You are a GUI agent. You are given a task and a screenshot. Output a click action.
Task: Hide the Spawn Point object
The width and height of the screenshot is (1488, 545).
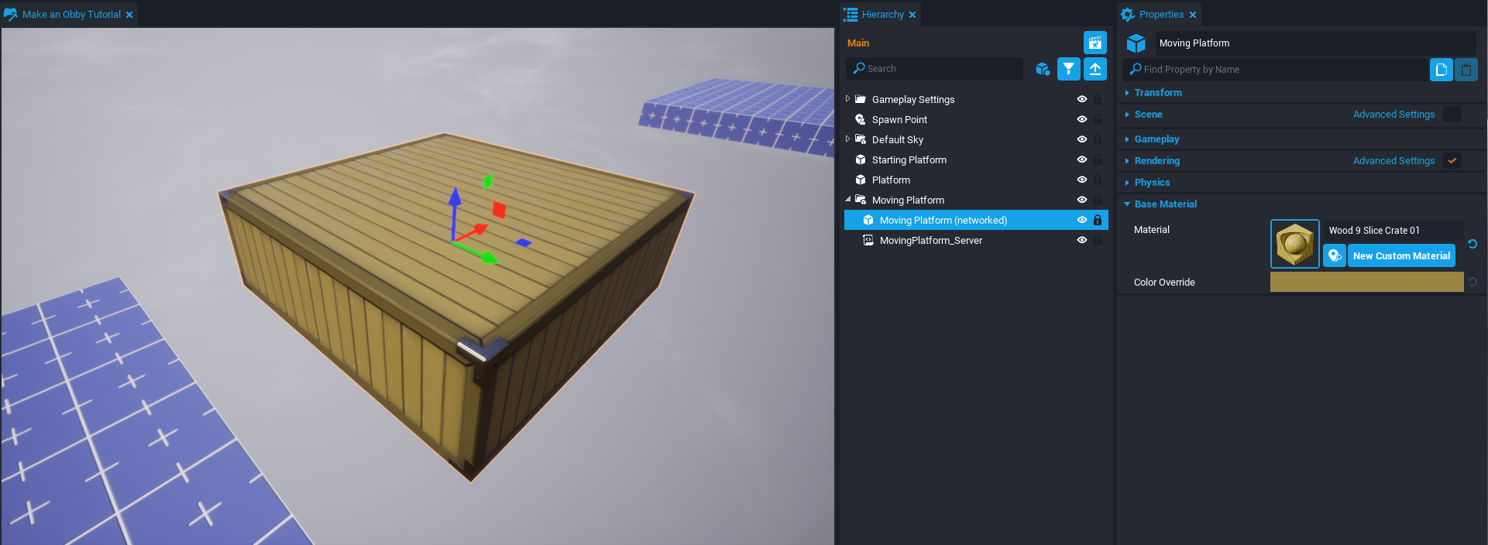point(1082,119)
